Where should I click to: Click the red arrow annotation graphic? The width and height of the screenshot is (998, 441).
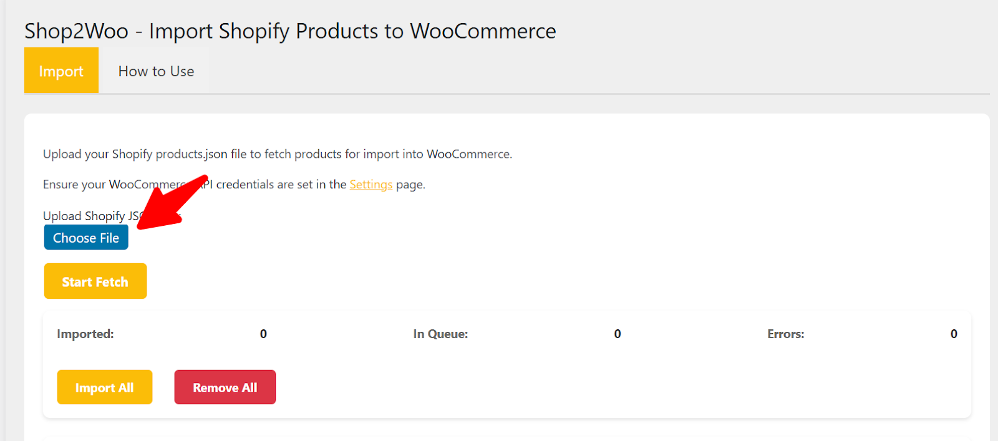(172, 203)
